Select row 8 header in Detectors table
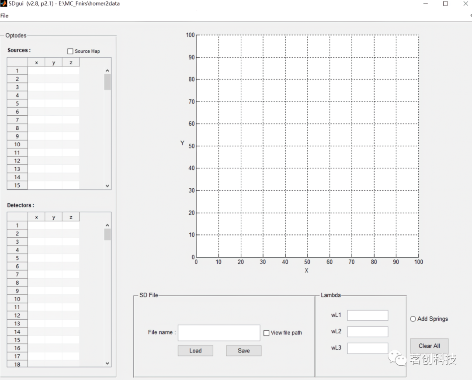472x380 pixels. pos(17,283)
